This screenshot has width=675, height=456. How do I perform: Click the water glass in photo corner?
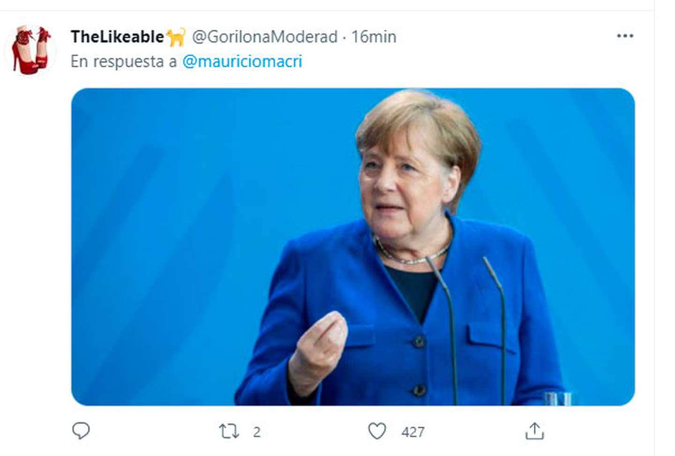(558, 398)
